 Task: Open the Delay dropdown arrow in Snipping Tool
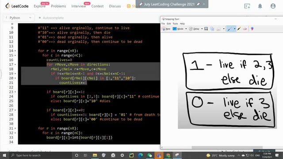202,29
